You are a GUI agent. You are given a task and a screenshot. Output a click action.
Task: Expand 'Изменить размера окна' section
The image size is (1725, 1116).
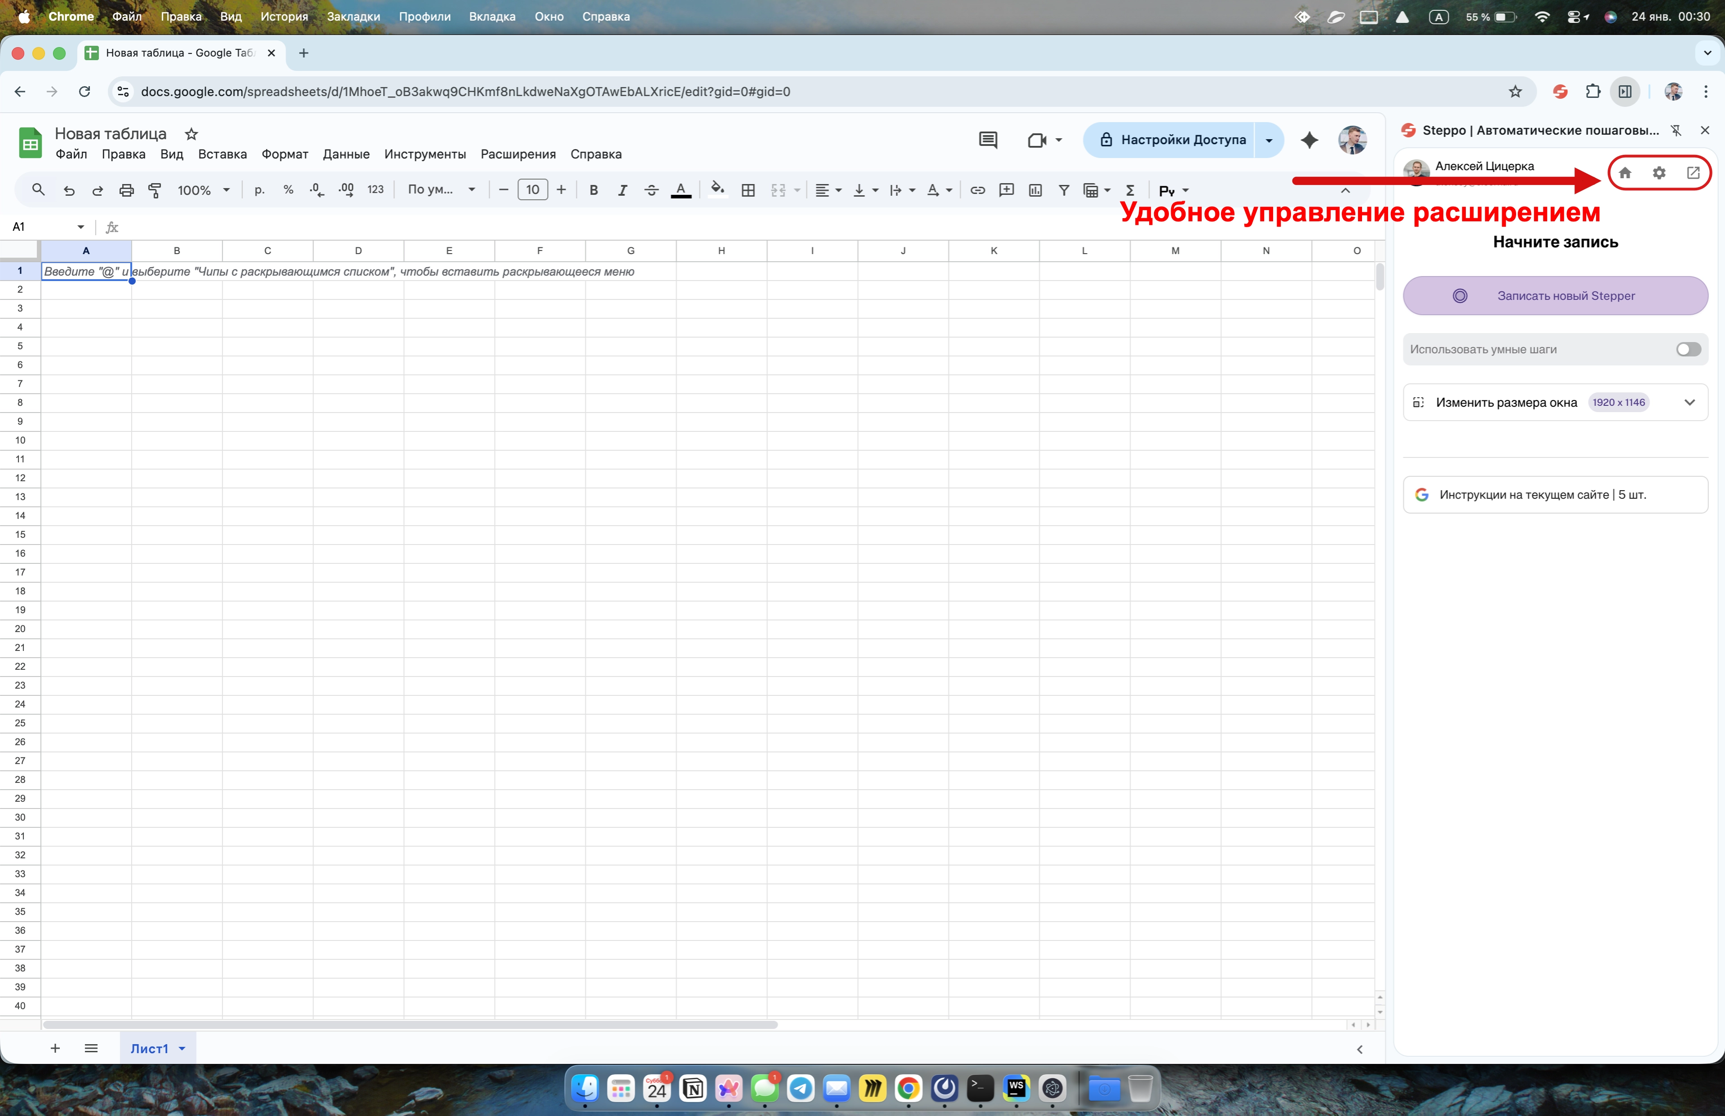(1690, 403)
